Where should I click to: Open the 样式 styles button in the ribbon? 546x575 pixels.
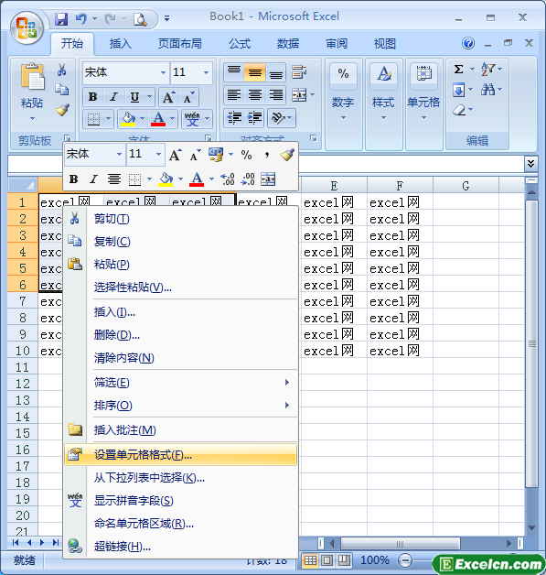pos(383,92)
